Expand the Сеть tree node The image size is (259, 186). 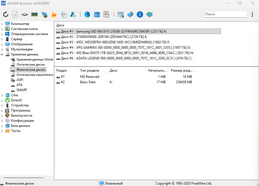point(2,95)
